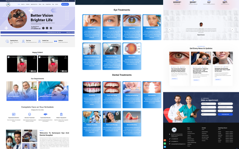Open Read More on the allergies article
This screenshot has height=149, width=239.
click(x=174, y=79)
